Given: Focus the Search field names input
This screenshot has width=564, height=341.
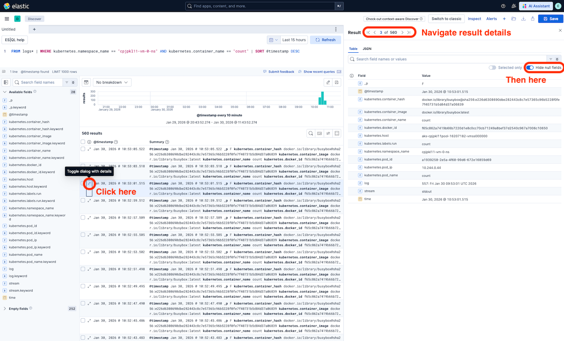Looking at the screenshot, I should [39, 82].
